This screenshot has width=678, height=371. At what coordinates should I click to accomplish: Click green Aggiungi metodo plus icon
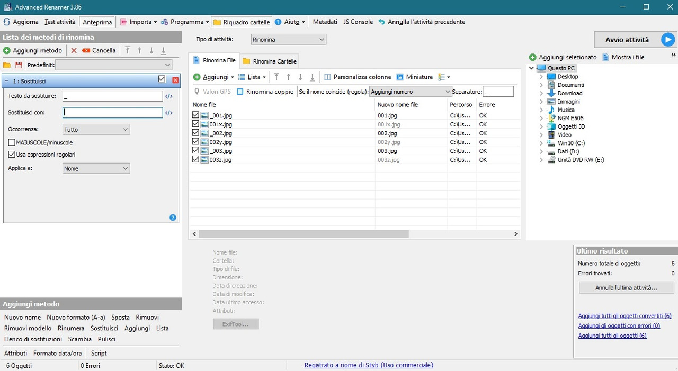tap(7, 50)
